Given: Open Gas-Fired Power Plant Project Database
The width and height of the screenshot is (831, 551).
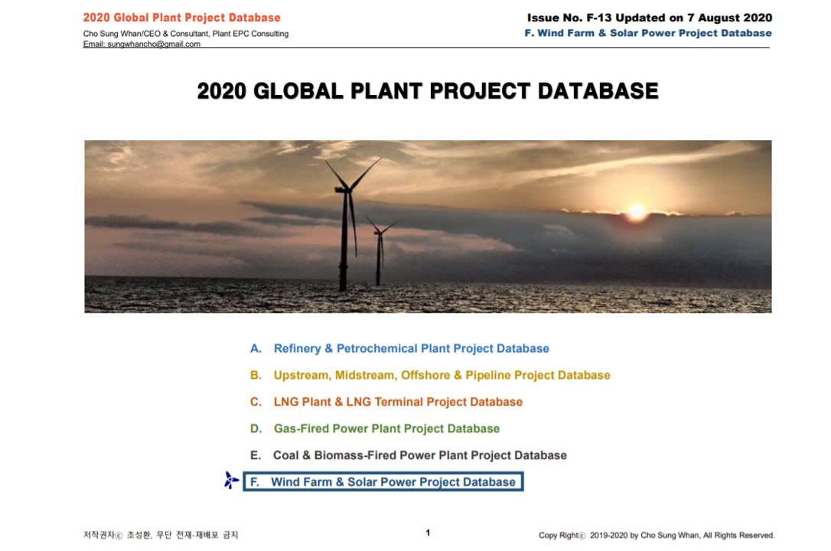Looking at the screenshot, I should [x=386, y=428].
